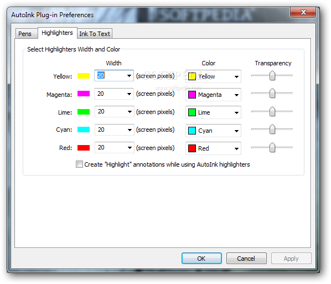
Task: Click the Yellow row transparency slider thumb
Action: [272, 75]
